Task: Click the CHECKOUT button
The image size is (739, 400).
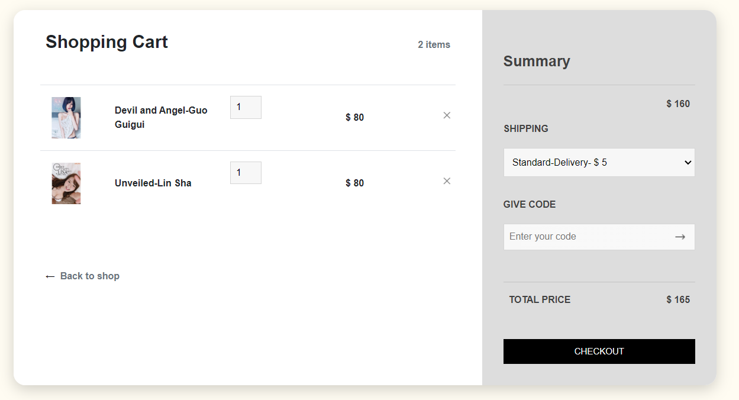Action: pos(599,351)
